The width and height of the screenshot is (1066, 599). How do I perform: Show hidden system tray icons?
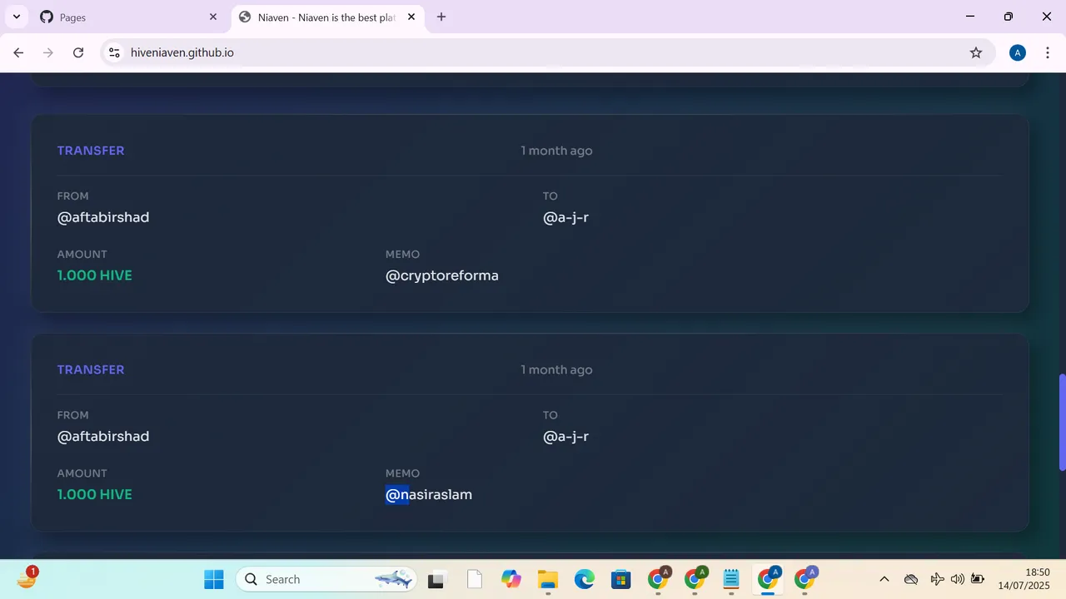point(884,579)
